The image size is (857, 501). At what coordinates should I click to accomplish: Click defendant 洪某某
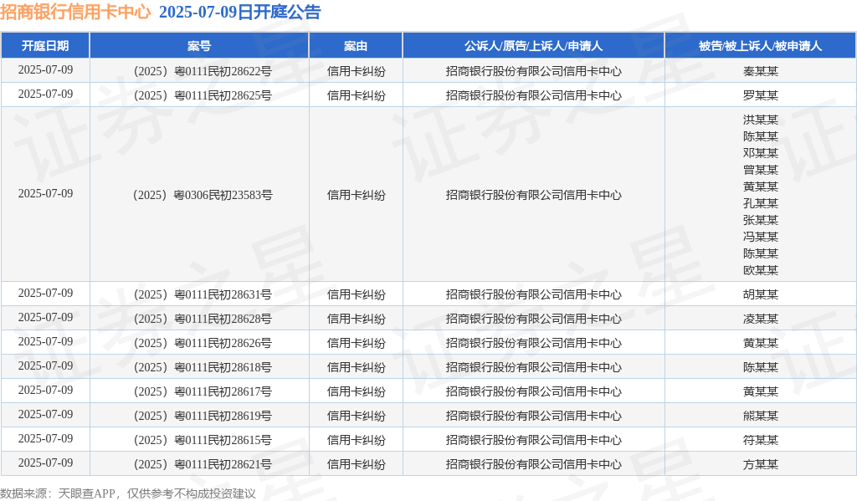pos(760,120)
